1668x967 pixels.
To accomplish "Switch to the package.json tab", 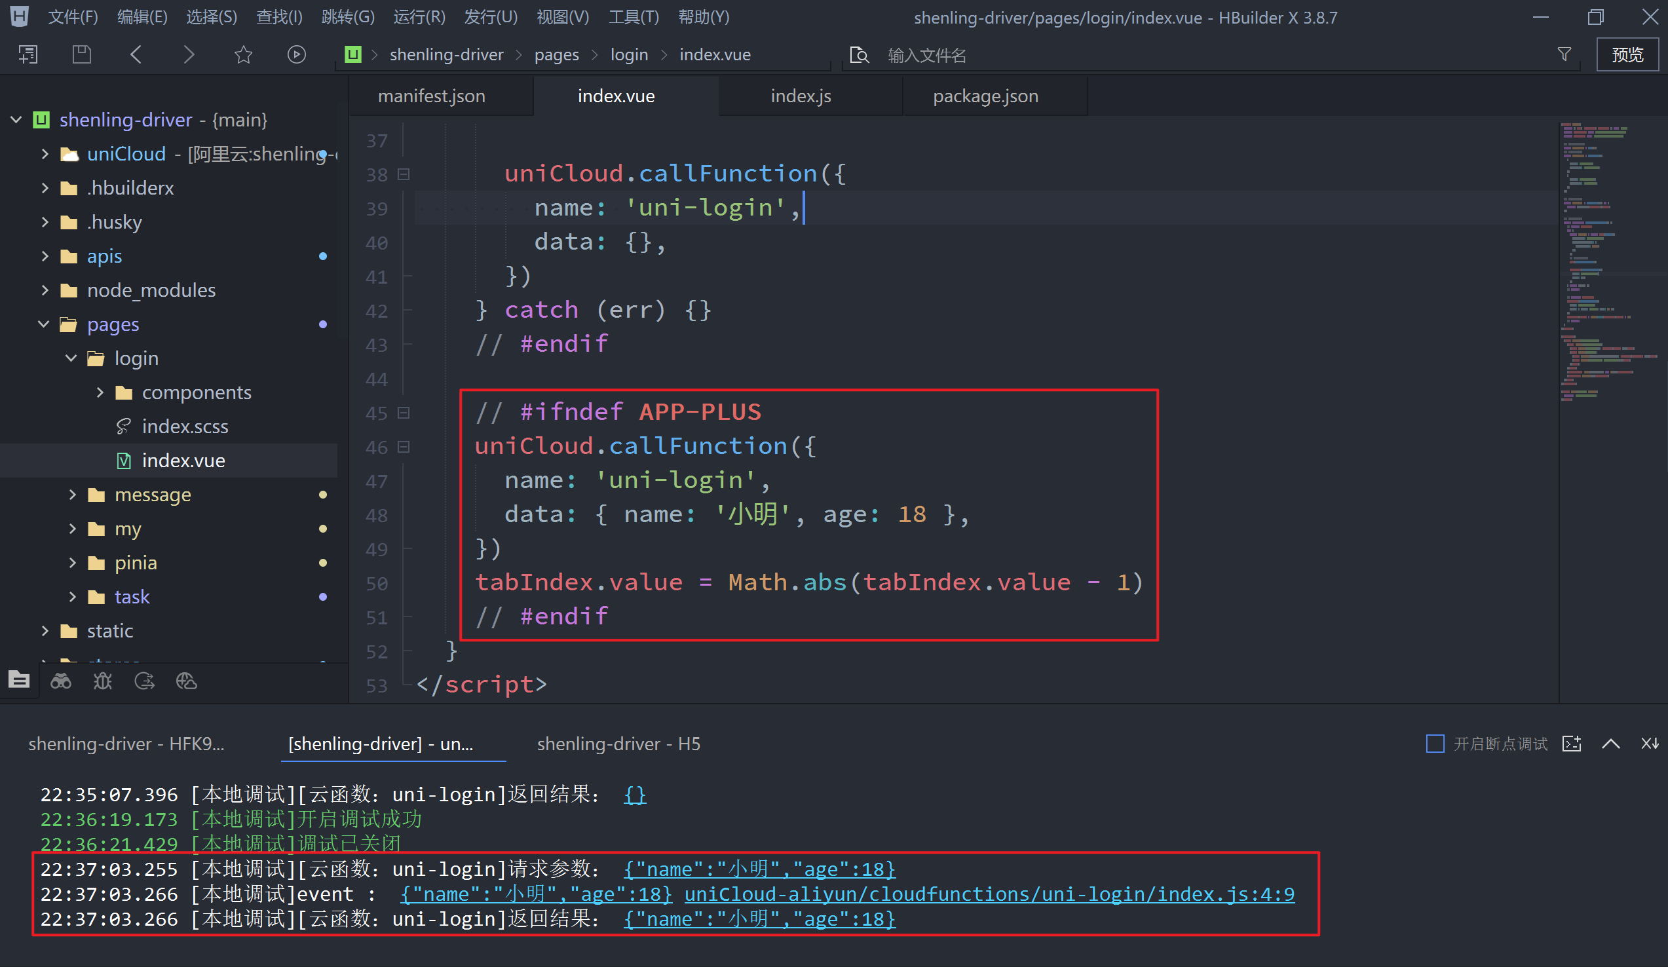I will (985, 96).
